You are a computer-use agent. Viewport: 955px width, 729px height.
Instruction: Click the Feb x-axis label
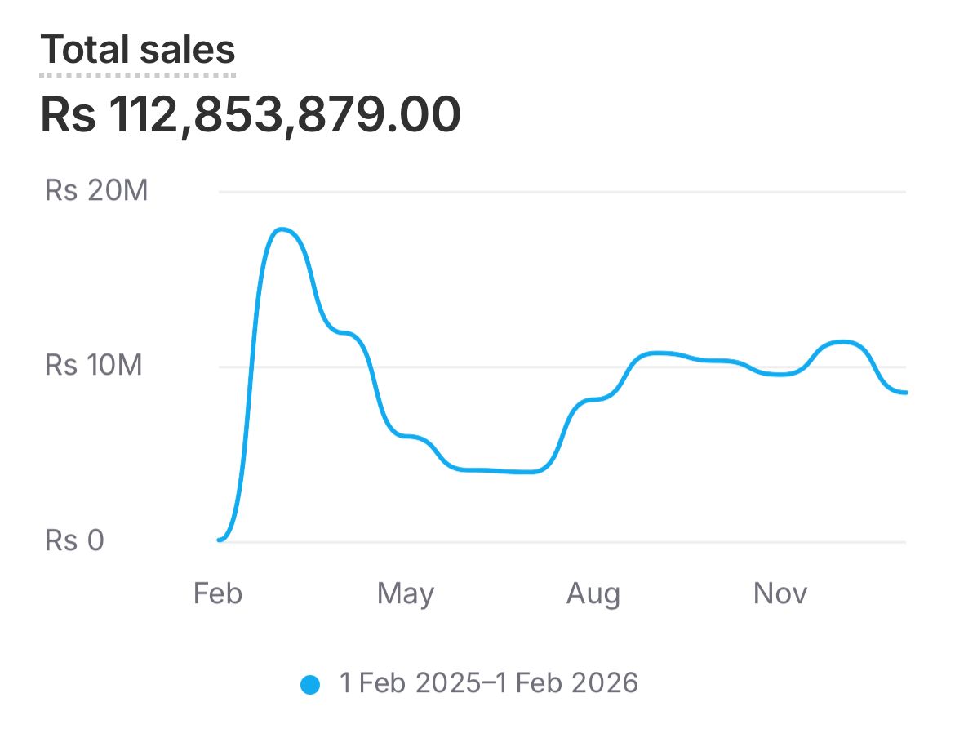point(218,593)
